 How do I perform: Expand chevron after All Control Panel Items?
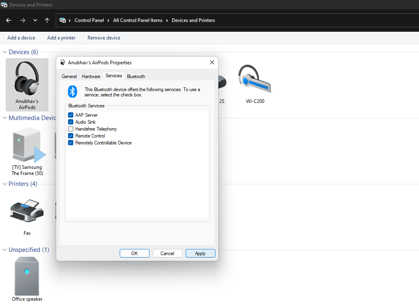point(167,21)
